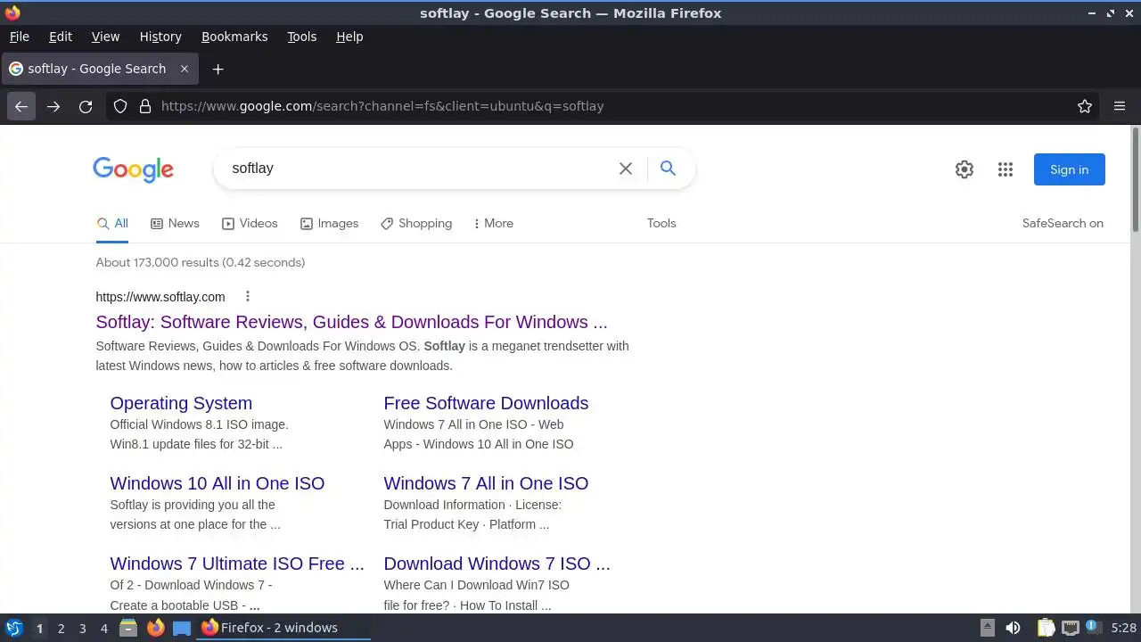Open the Google apps grid

click(x=1006, y=169)
